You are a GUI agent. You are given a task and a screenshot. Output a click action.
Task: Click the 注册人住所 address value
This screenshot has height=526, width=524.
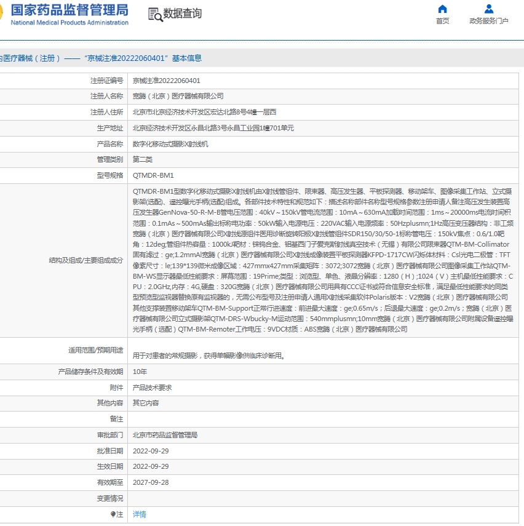[204, 112]
